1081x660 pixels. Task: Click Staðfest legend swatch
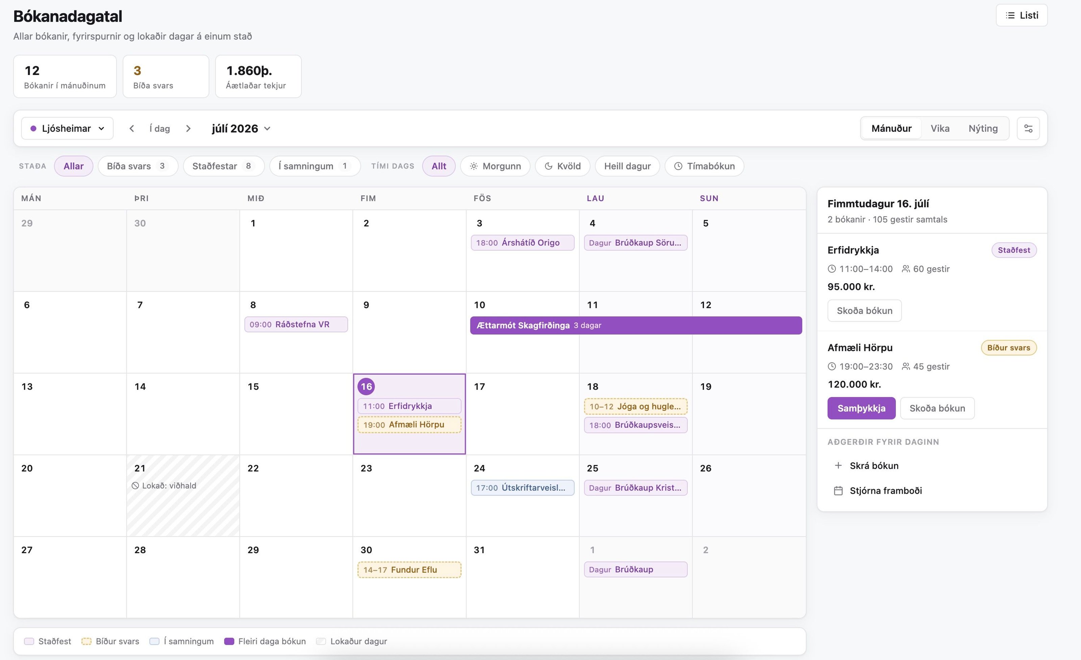click(x=29, y=641)
